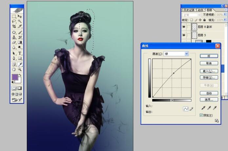This screenshot has width=228, height=151.
Task: Select the Move tool
Action: tap(20, 16)
